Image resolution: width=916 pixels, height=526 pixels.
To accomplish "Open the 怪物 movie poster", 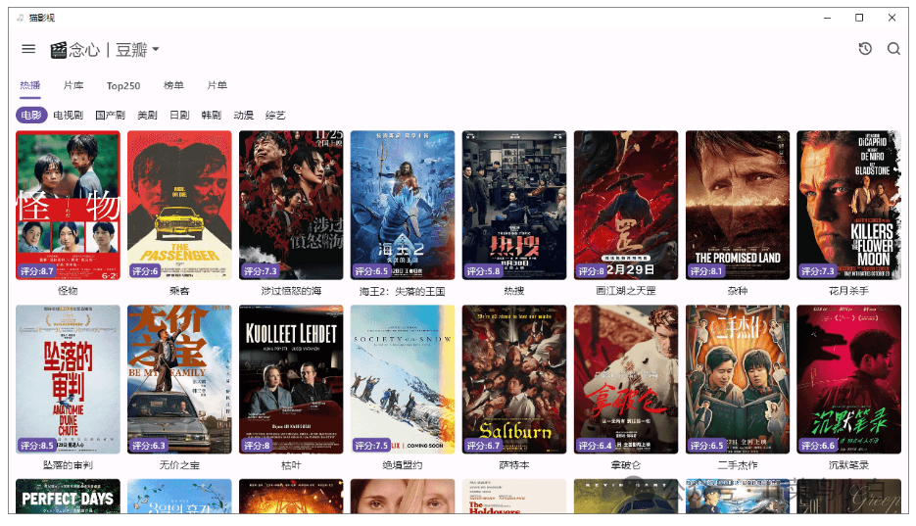I will click(x=68, y=205).
